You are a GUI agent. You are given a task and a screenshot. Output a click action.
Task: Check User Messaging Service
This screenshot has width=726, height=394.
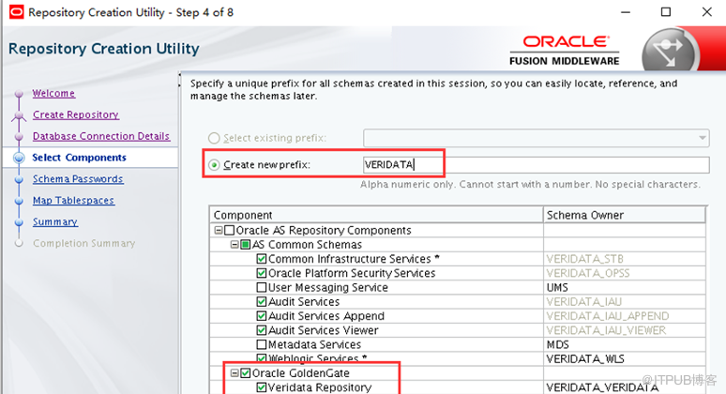pos(262,287)
